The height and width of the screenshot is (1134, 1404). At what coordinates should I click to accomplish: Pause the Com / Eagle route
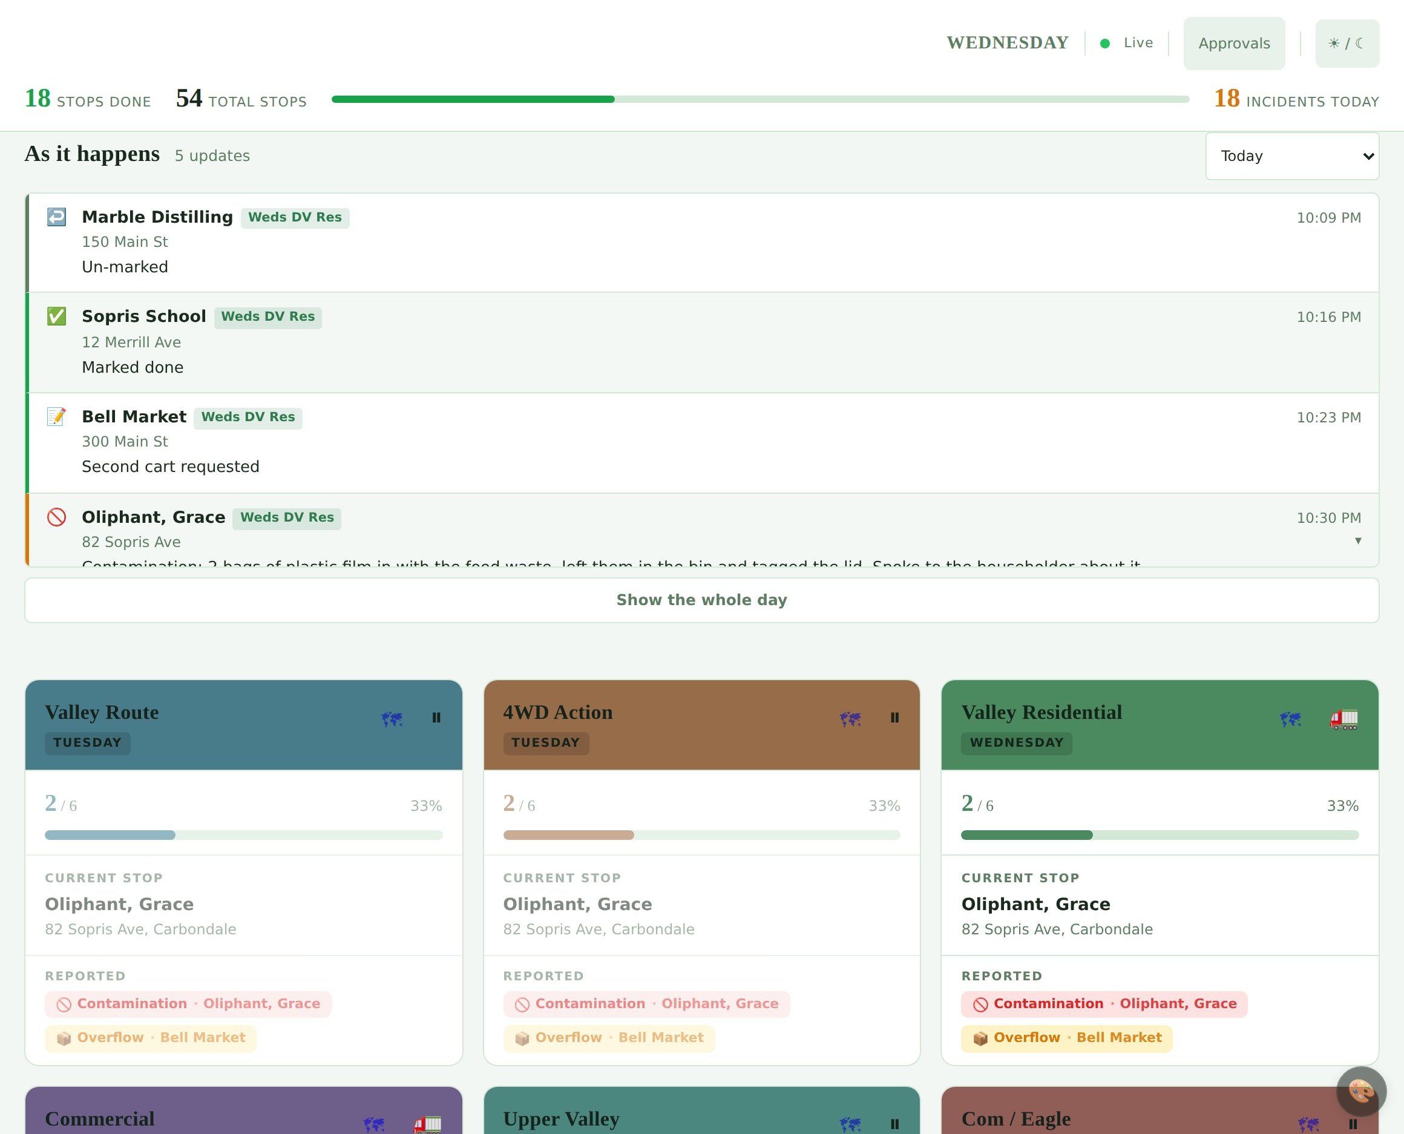pos(1353,1124)
